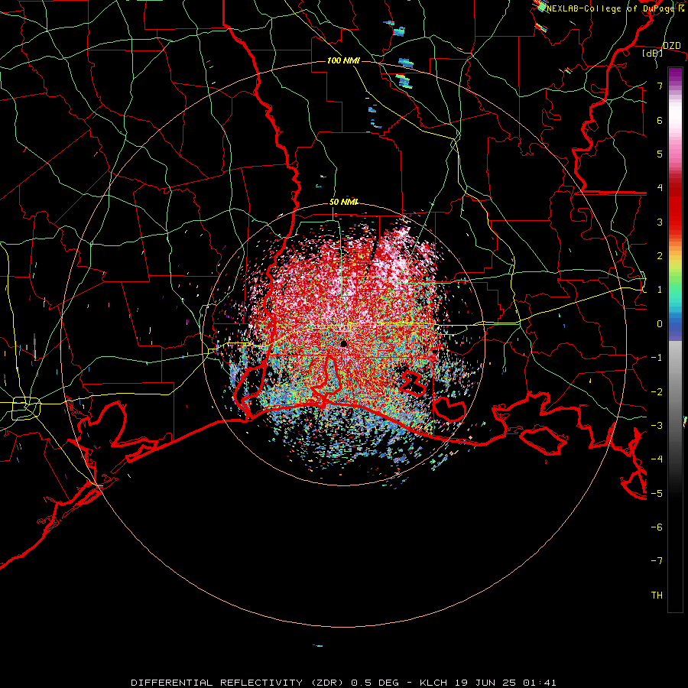This screenshot has height=688, width=688.
Task: Click the 4 tick label on color scale
Action: click(660, 188)
